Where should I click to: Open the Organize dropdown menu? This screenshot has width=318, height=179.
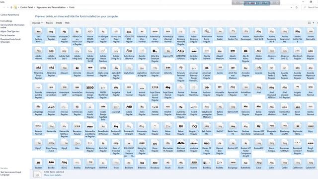[37, 23]
